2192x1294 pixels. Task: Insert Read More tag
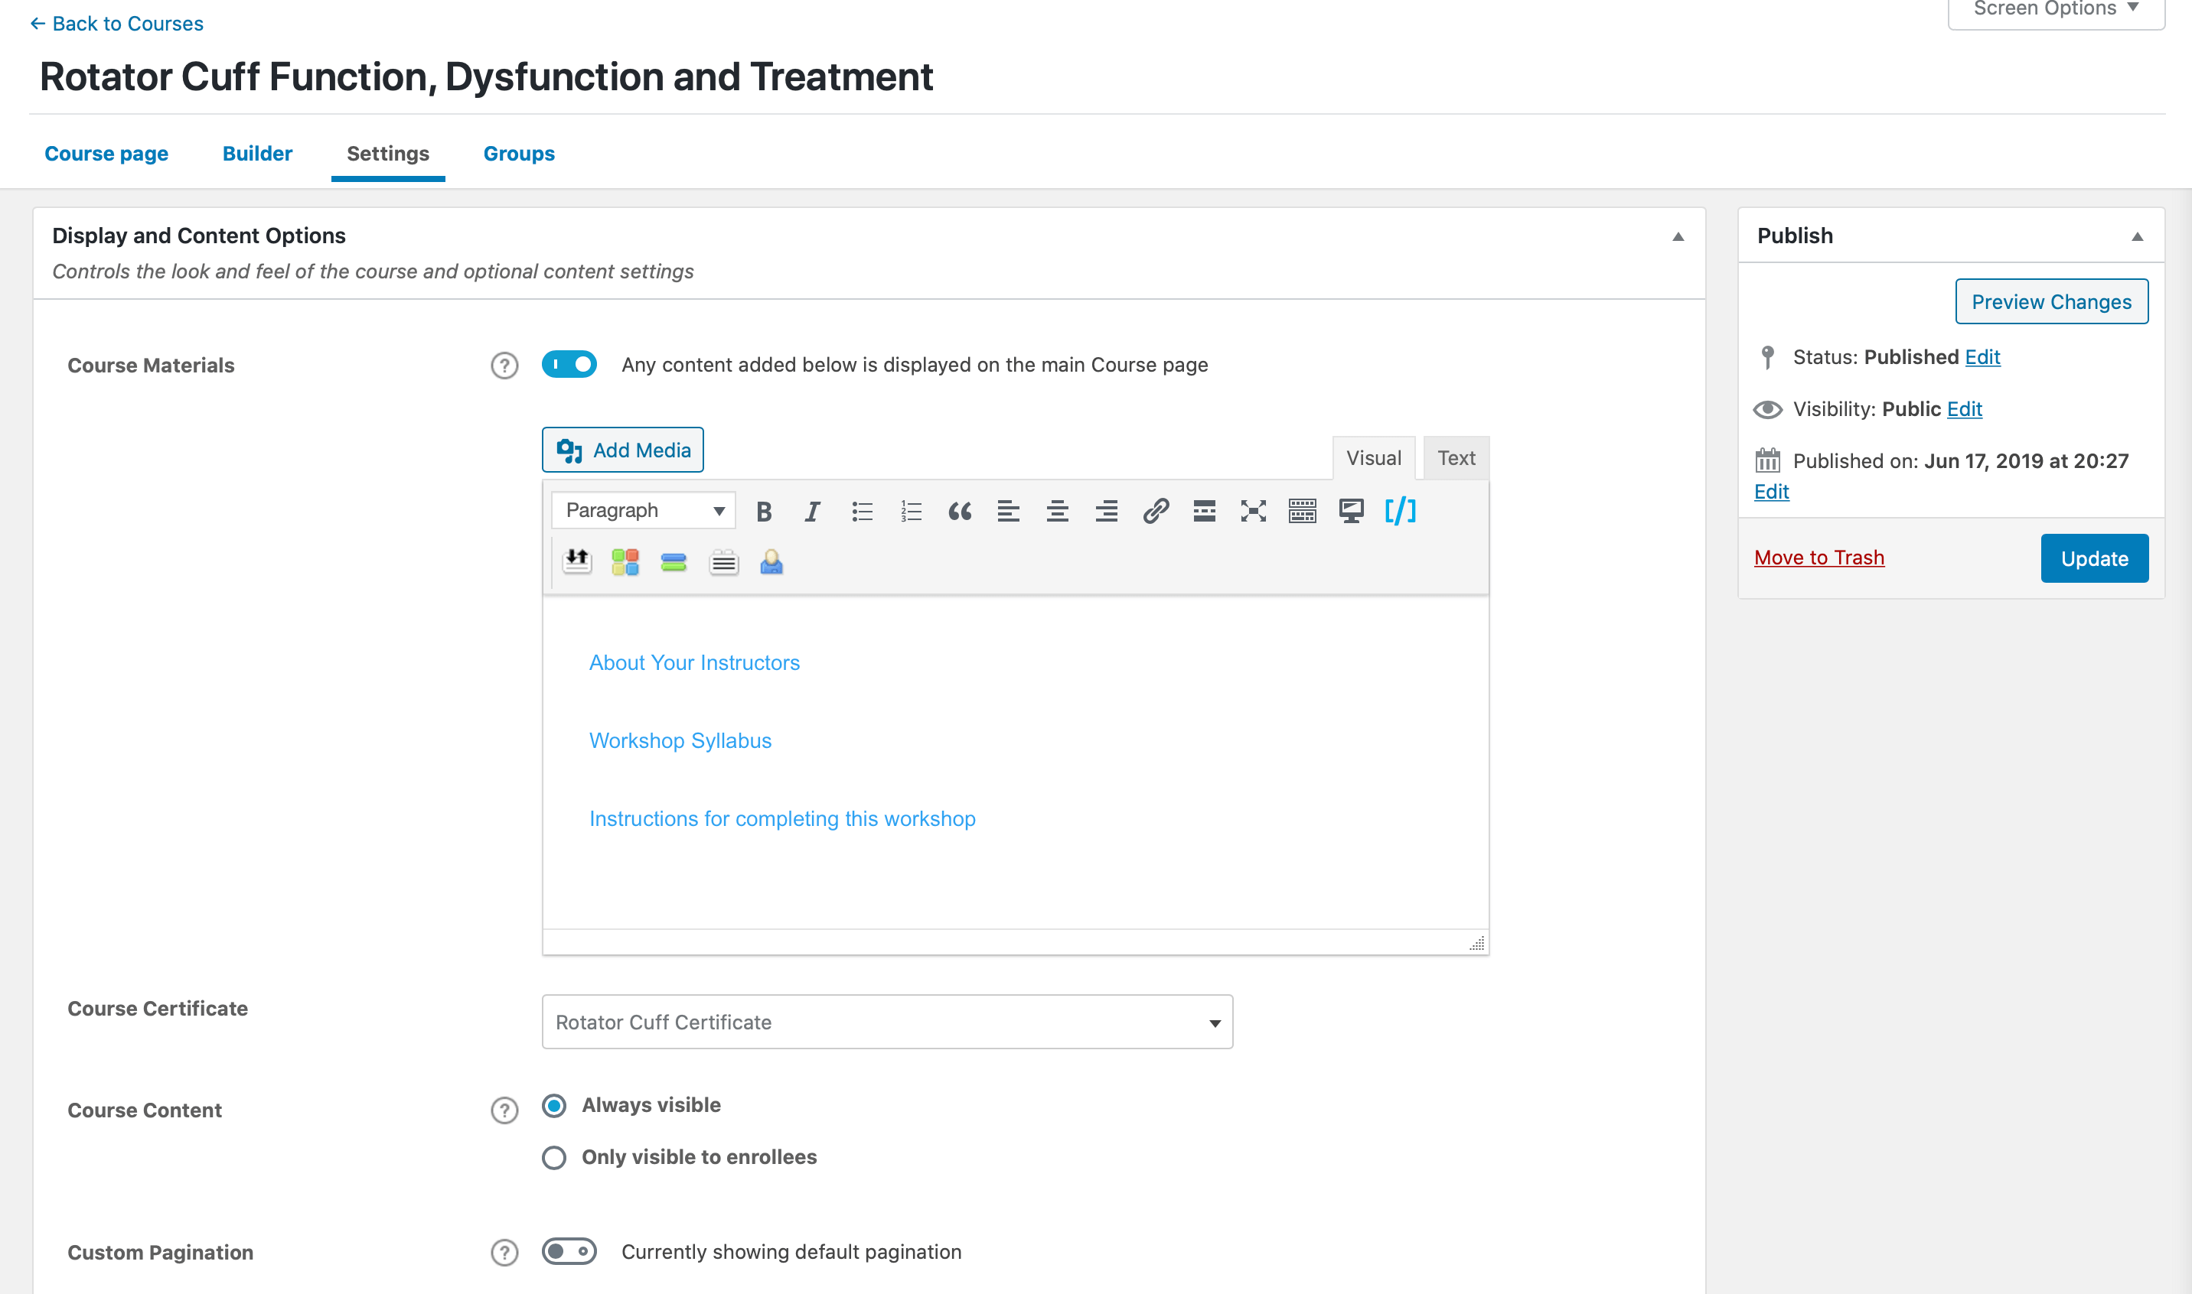[1204, 511]
